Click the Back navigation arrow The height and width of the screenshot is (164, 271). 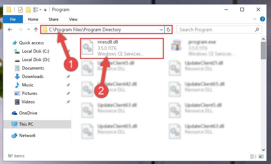click(x=10, y=29)
